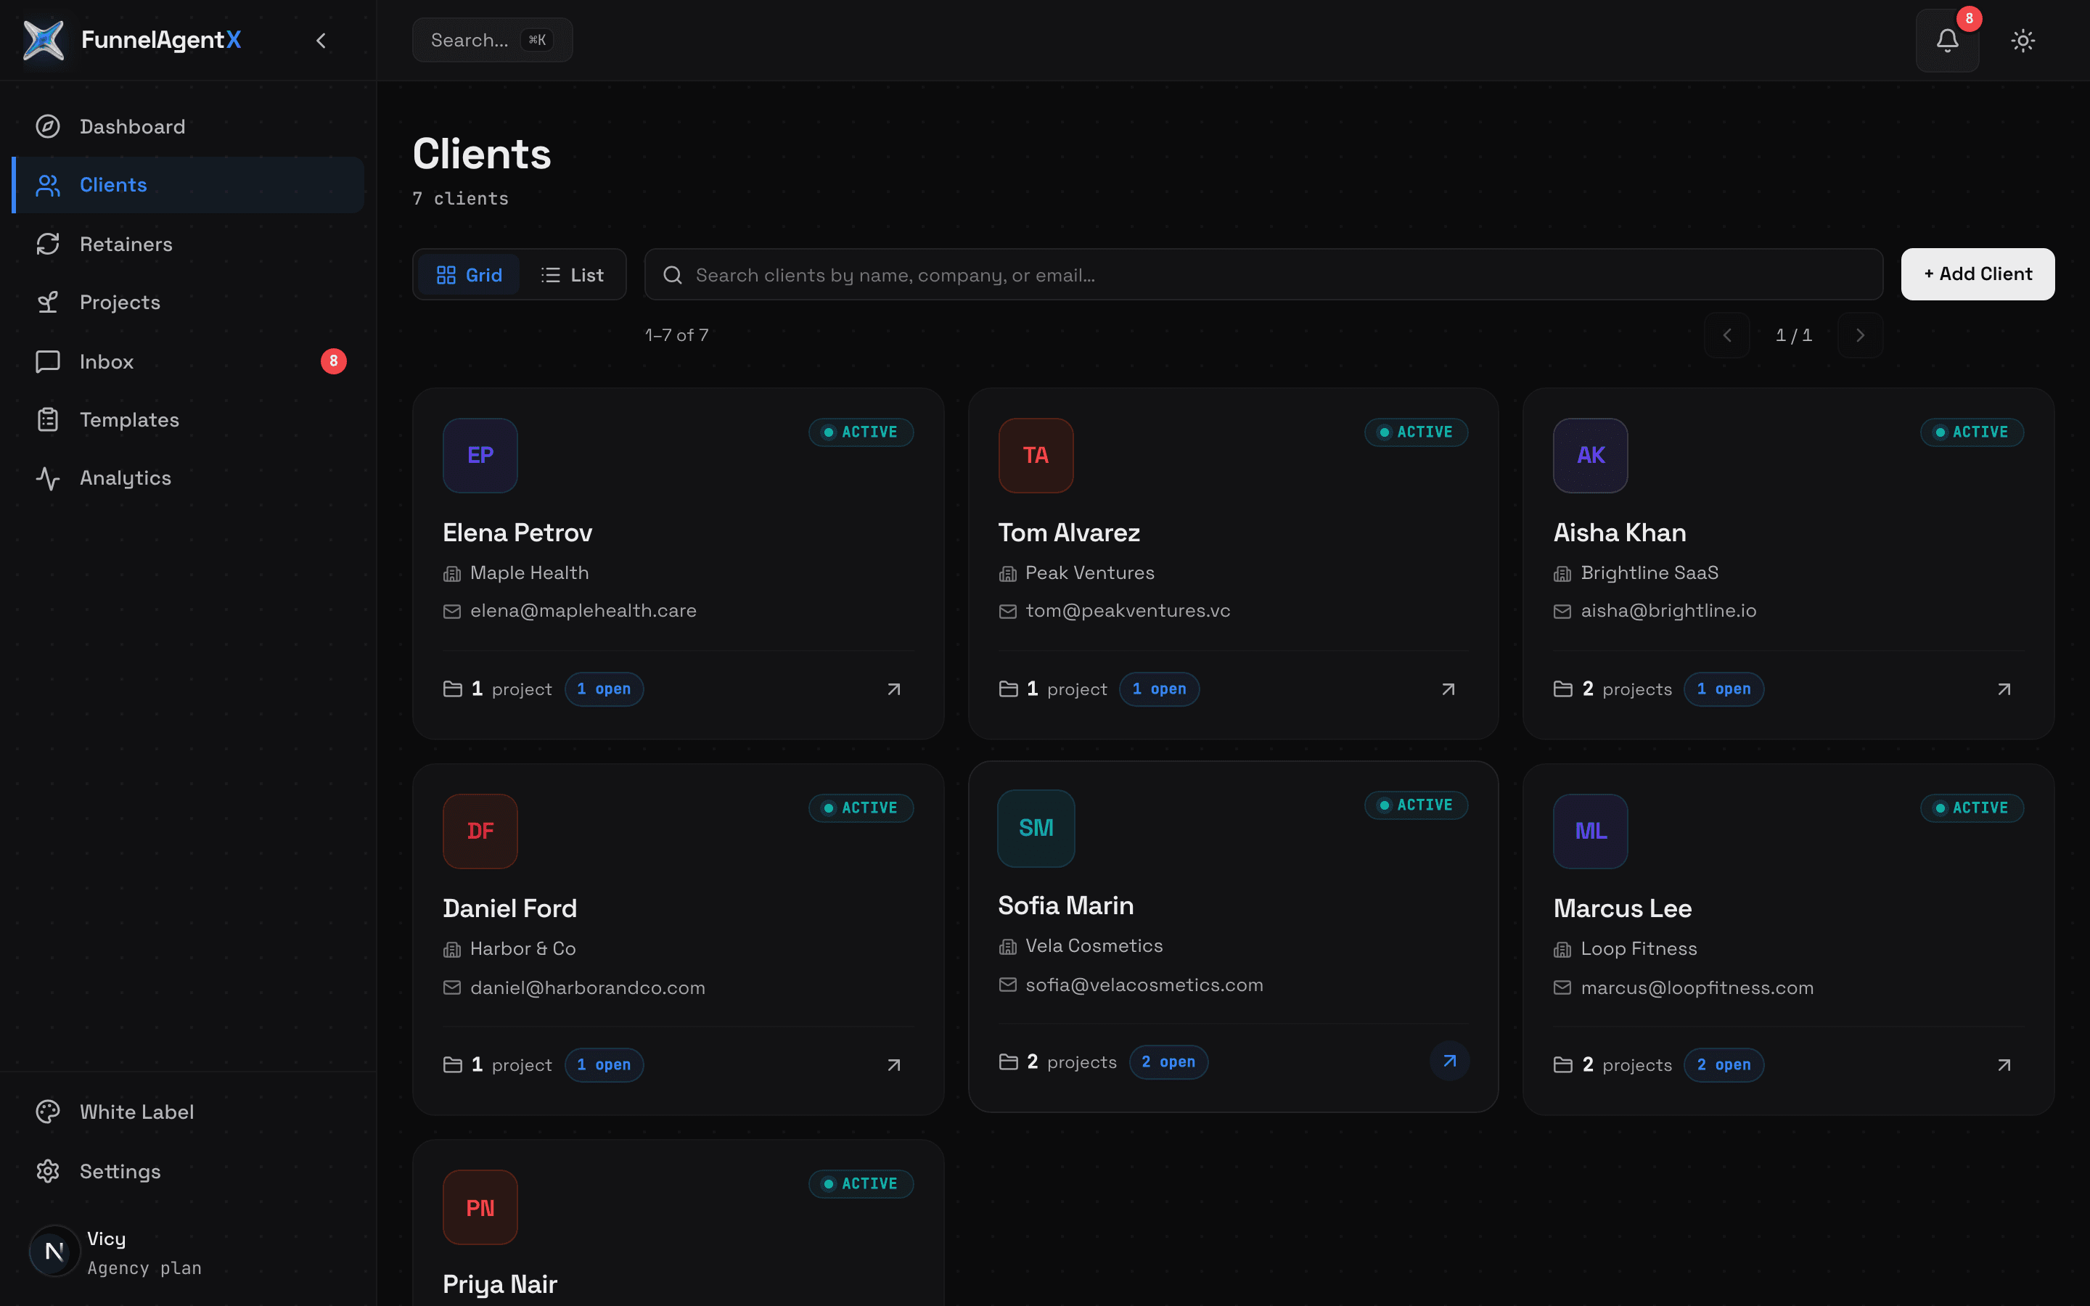Open Daniel Ford's client arrow link
The width and height of the screenshot is (2090, 1306).
[894, 1065]
